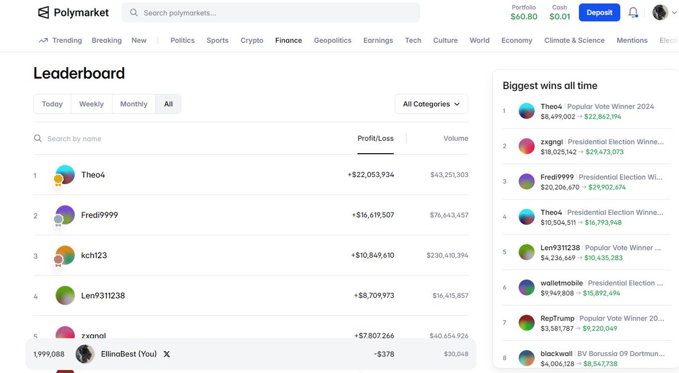Click the leaderboard name search magnifier icon
The height and width of the screenshot is (373, 679).
38,138
